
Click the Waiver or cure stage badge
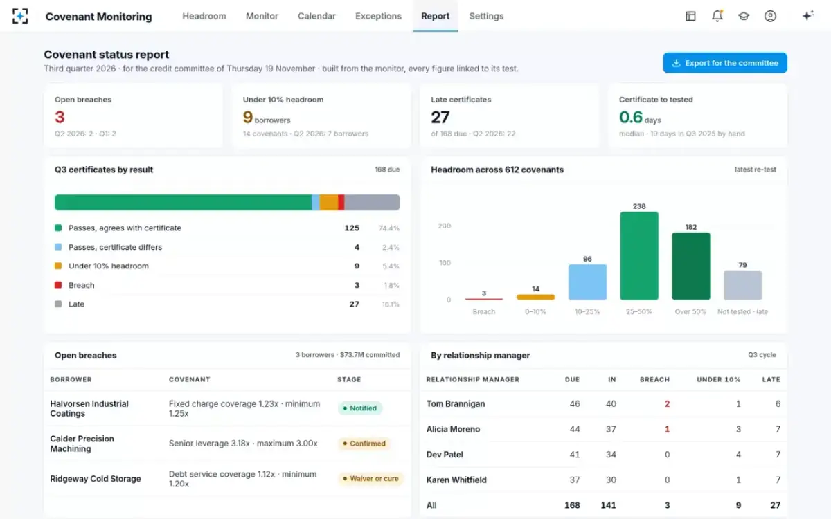(x=370, y=479)
